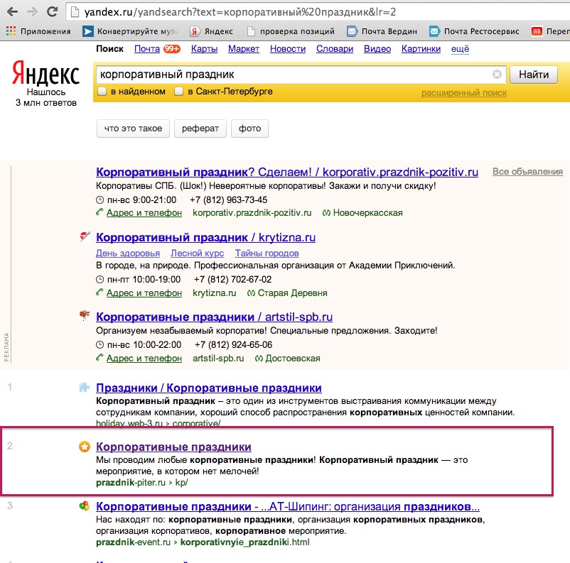The height and width of the screenshot is (563, 570).
Task: Open the Карты service tab
Action: coord(204,49)
